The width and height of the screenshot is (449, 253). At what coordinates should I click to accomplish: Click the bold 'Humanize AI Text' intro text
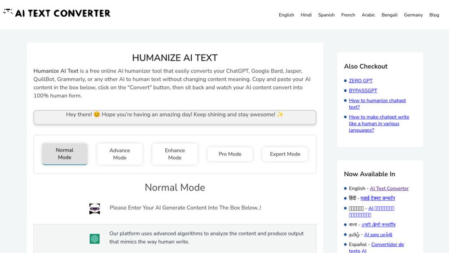56,71
